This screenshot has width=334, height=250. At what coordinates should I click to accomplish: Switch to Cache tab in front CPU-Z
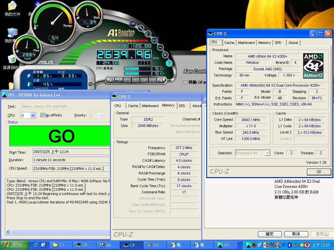tap(229, 43)
